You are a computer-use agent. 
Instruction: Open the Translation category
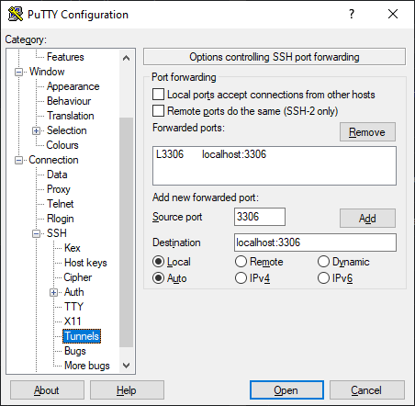click(71, 116)
